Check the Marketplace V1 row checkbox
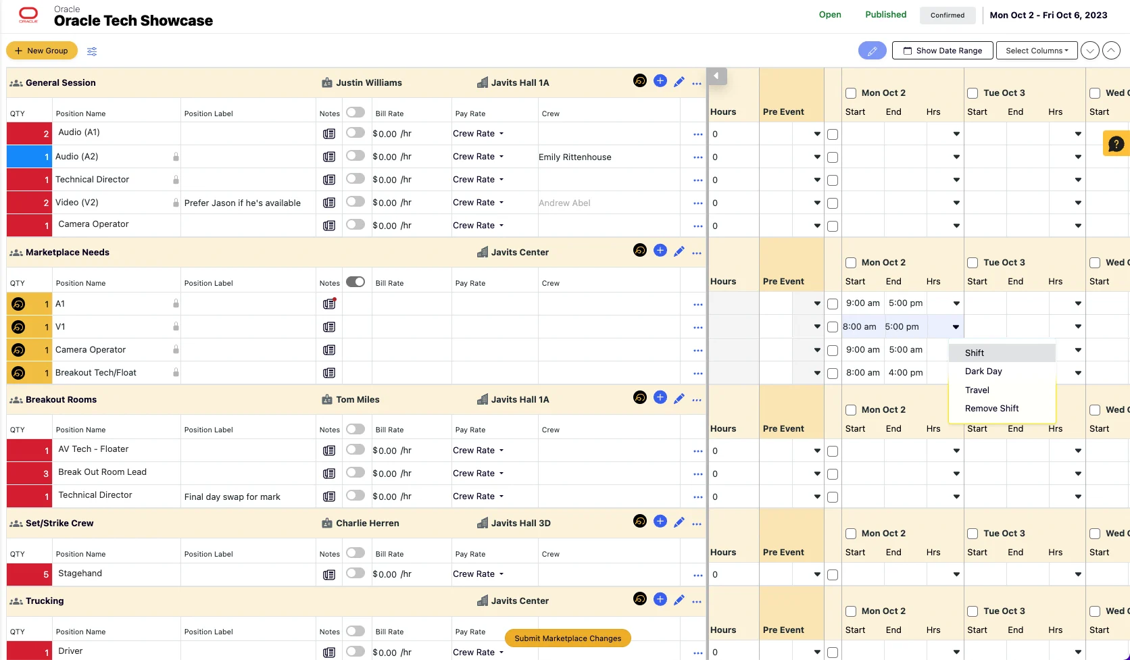 coord(833,327)
